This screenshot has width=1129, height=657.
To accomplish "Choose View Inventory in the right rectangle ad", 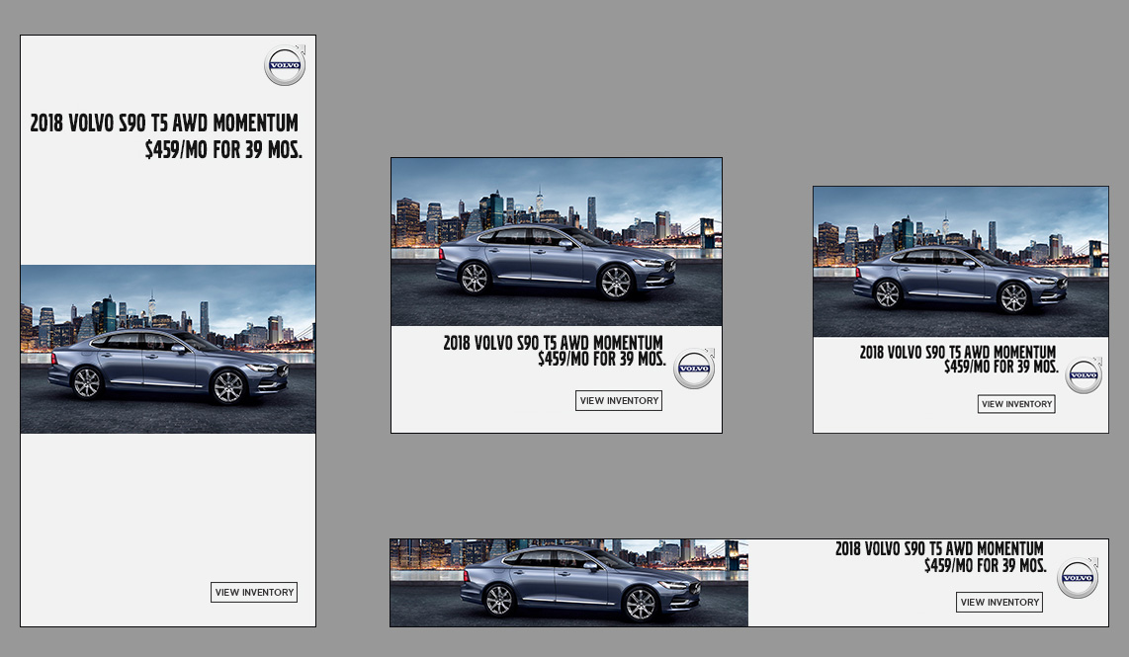I will 1016,404.
